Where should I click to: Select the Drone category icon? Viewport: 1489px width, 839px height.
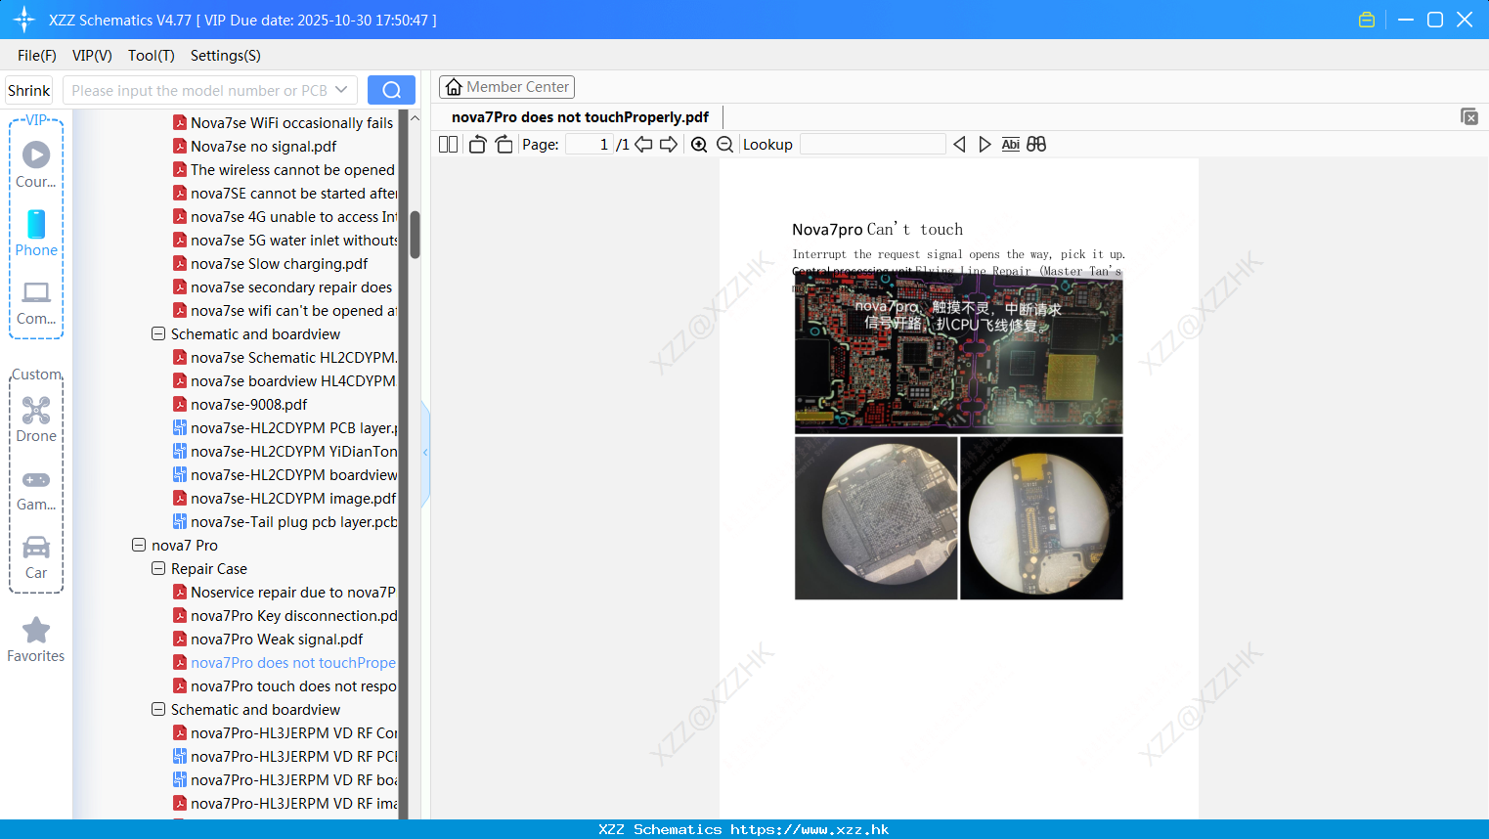36,419
